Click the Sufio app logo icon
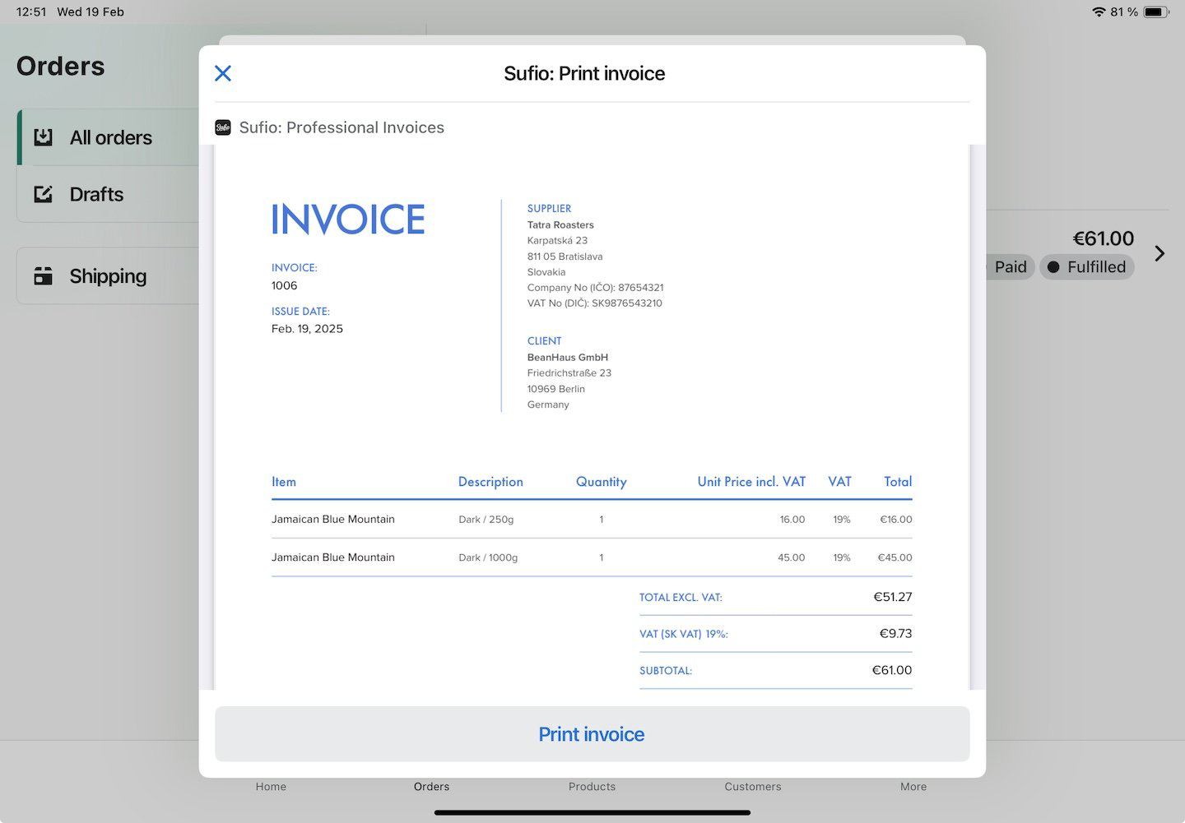This screenshot has height=823, width=1185. [223, 127]
